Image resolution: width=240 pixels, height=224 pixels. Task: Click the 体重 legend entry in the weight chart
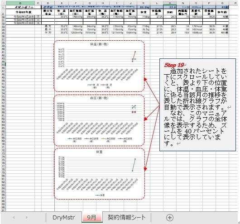pos(100,195)
